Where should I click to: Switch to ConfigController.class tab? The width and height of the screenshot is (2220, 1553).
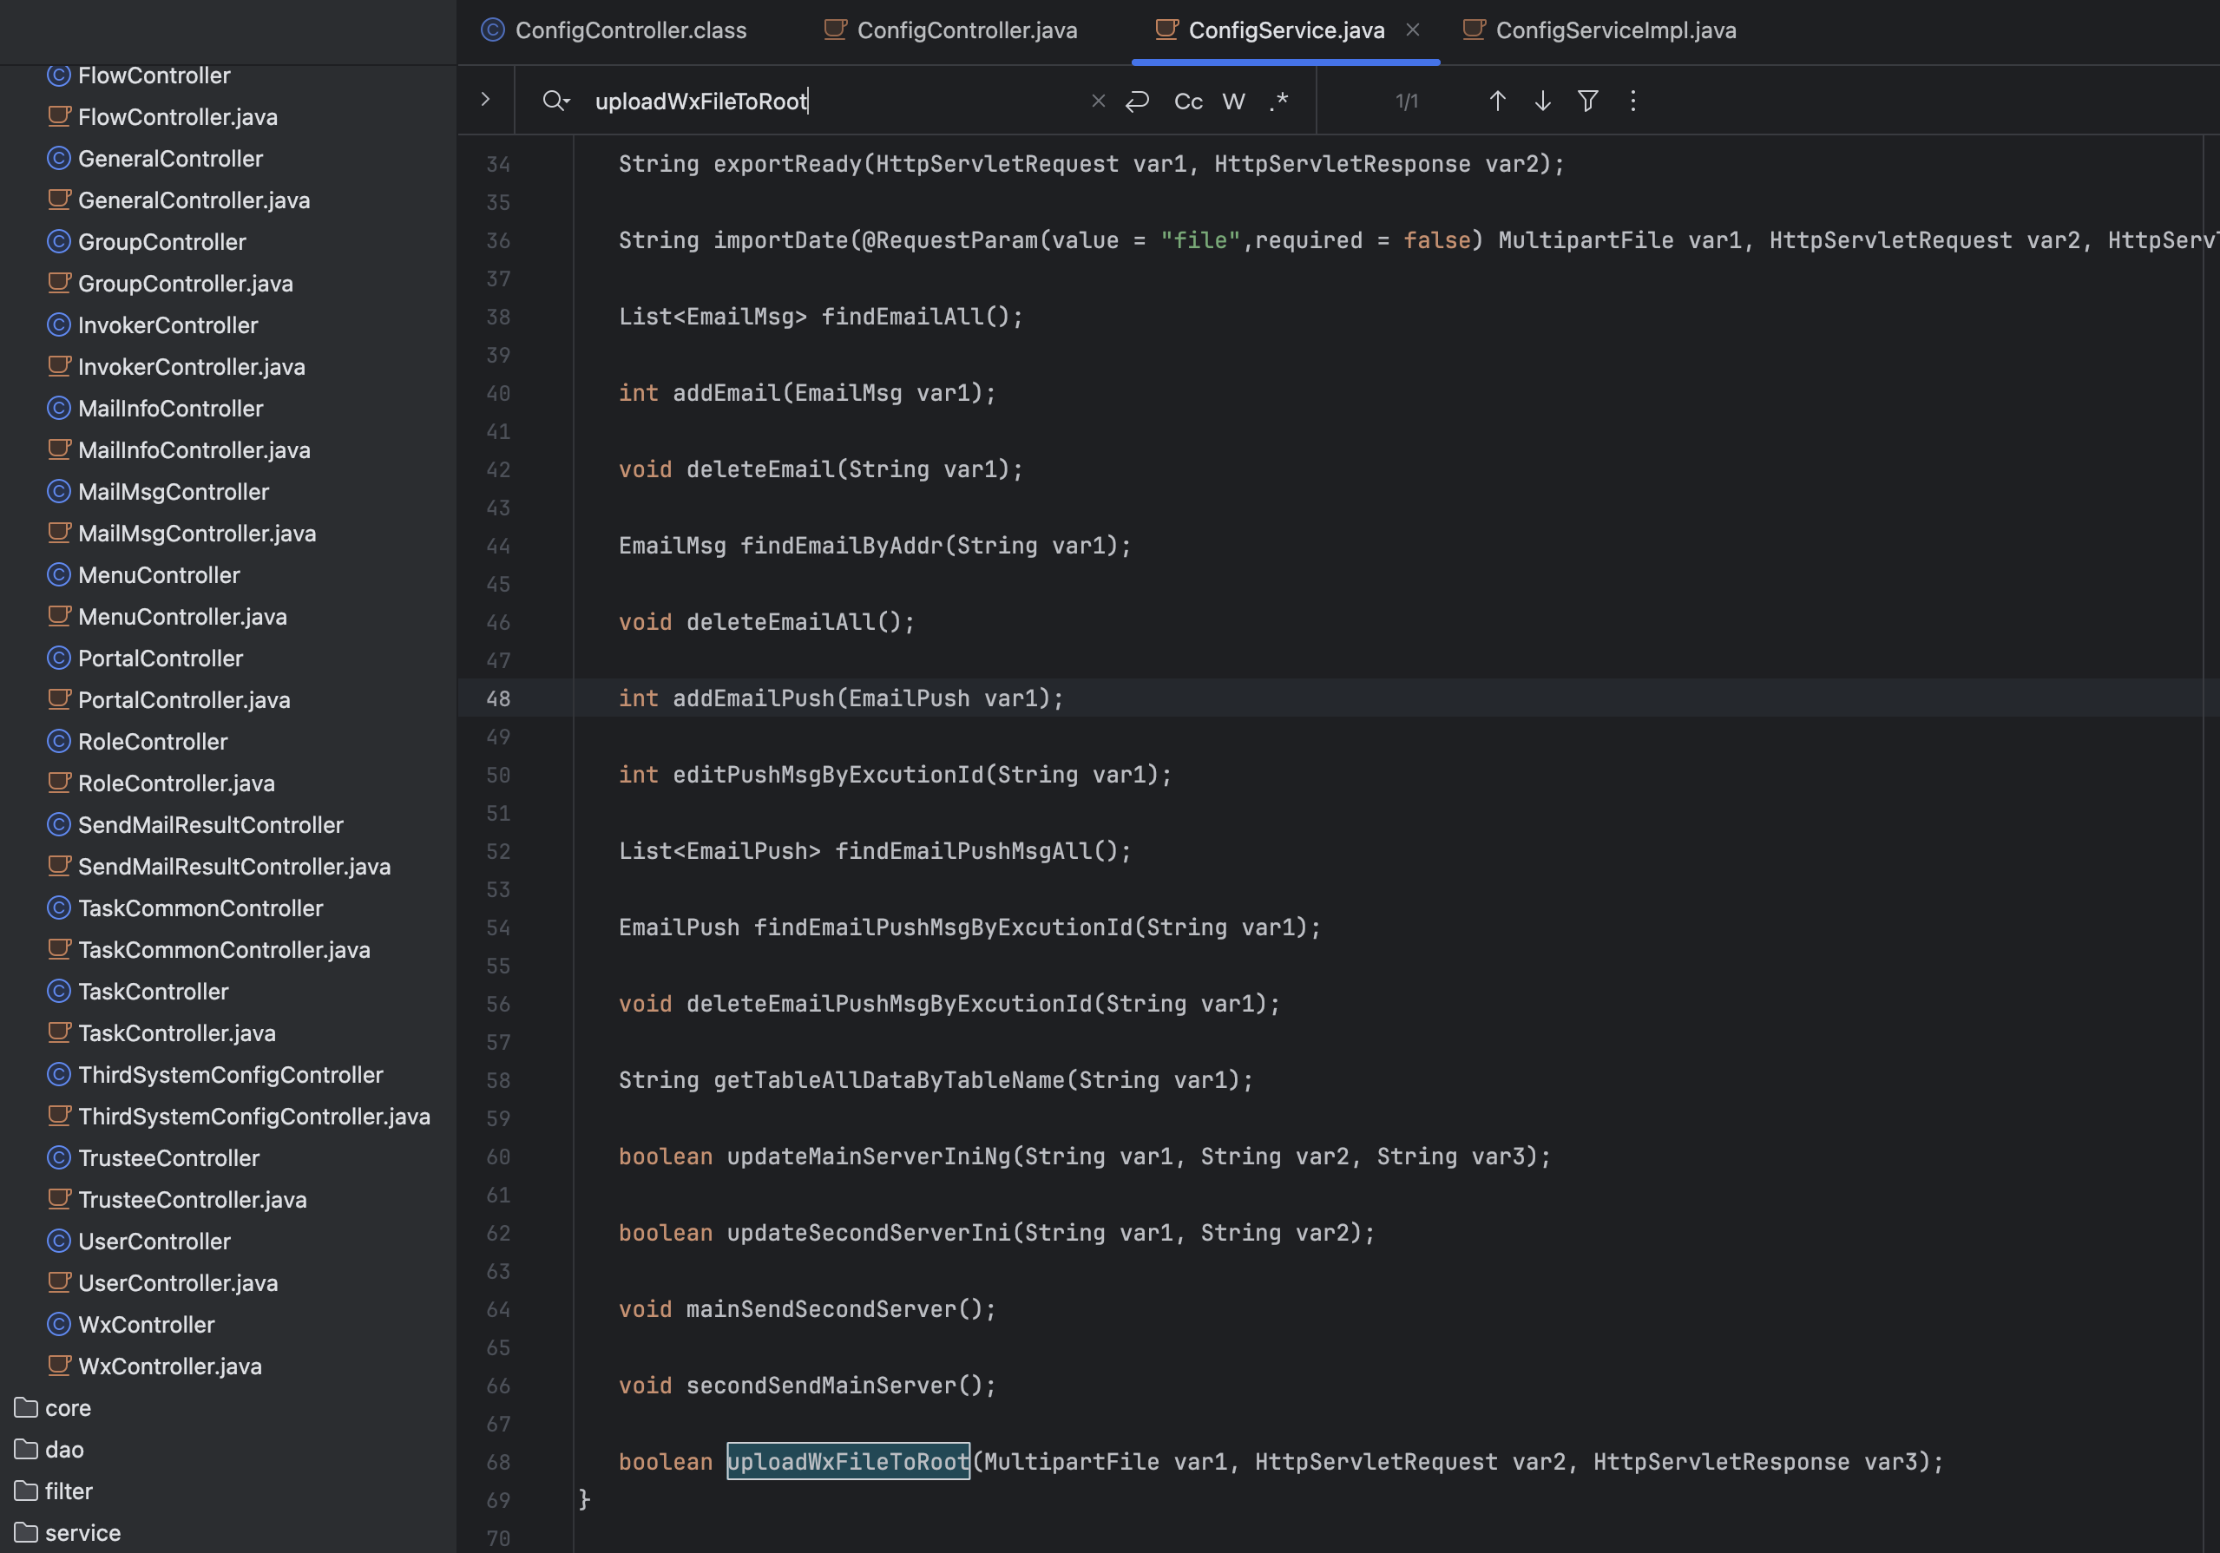point(629,30)
